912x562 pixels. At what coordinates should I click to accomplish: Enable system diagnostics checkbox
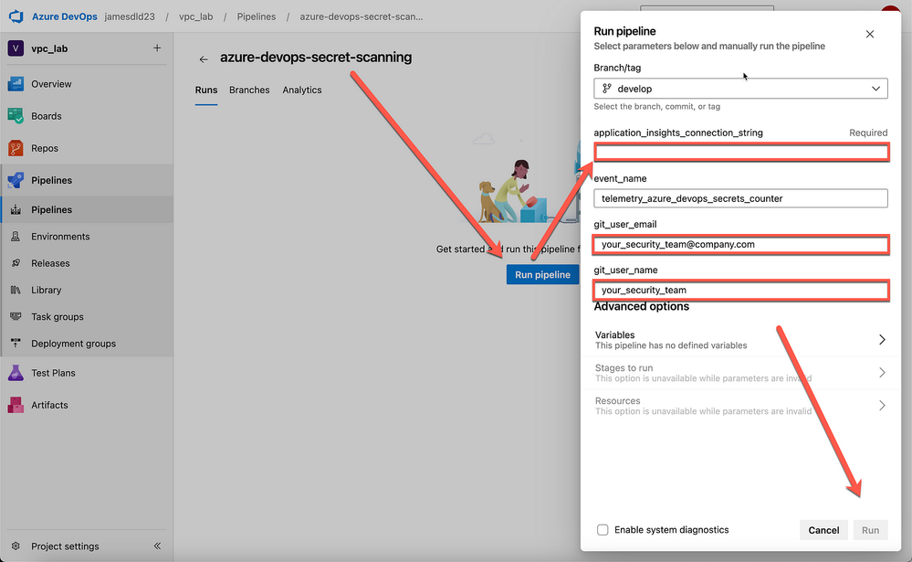tap(603, 529)
